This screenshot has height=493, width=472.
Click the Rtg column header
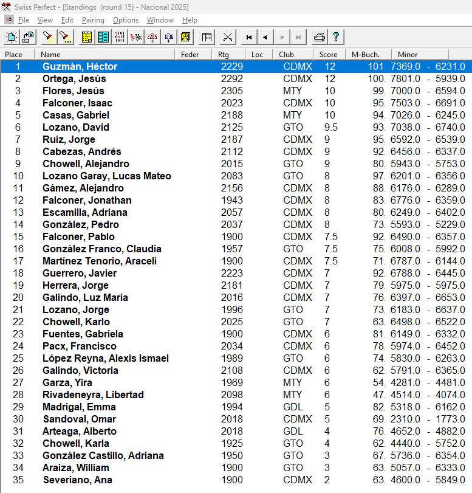click(x=228, y=54)
